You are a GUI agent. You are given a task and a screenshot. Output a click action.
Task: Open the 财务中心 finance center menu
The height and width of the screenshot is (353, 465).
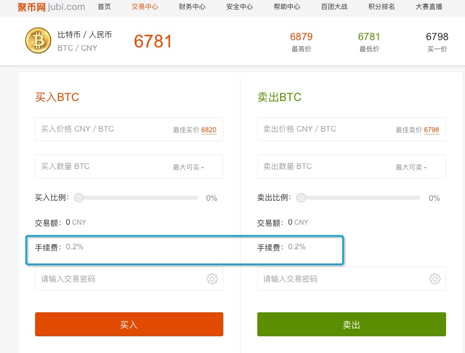(x=192, y=7)
